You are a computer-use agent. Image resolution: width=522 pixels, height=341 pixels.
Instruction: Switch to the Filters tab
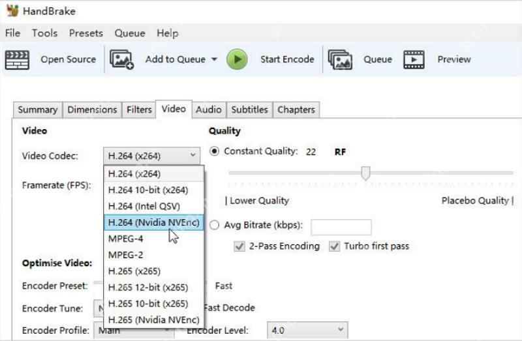pos(139,110)
